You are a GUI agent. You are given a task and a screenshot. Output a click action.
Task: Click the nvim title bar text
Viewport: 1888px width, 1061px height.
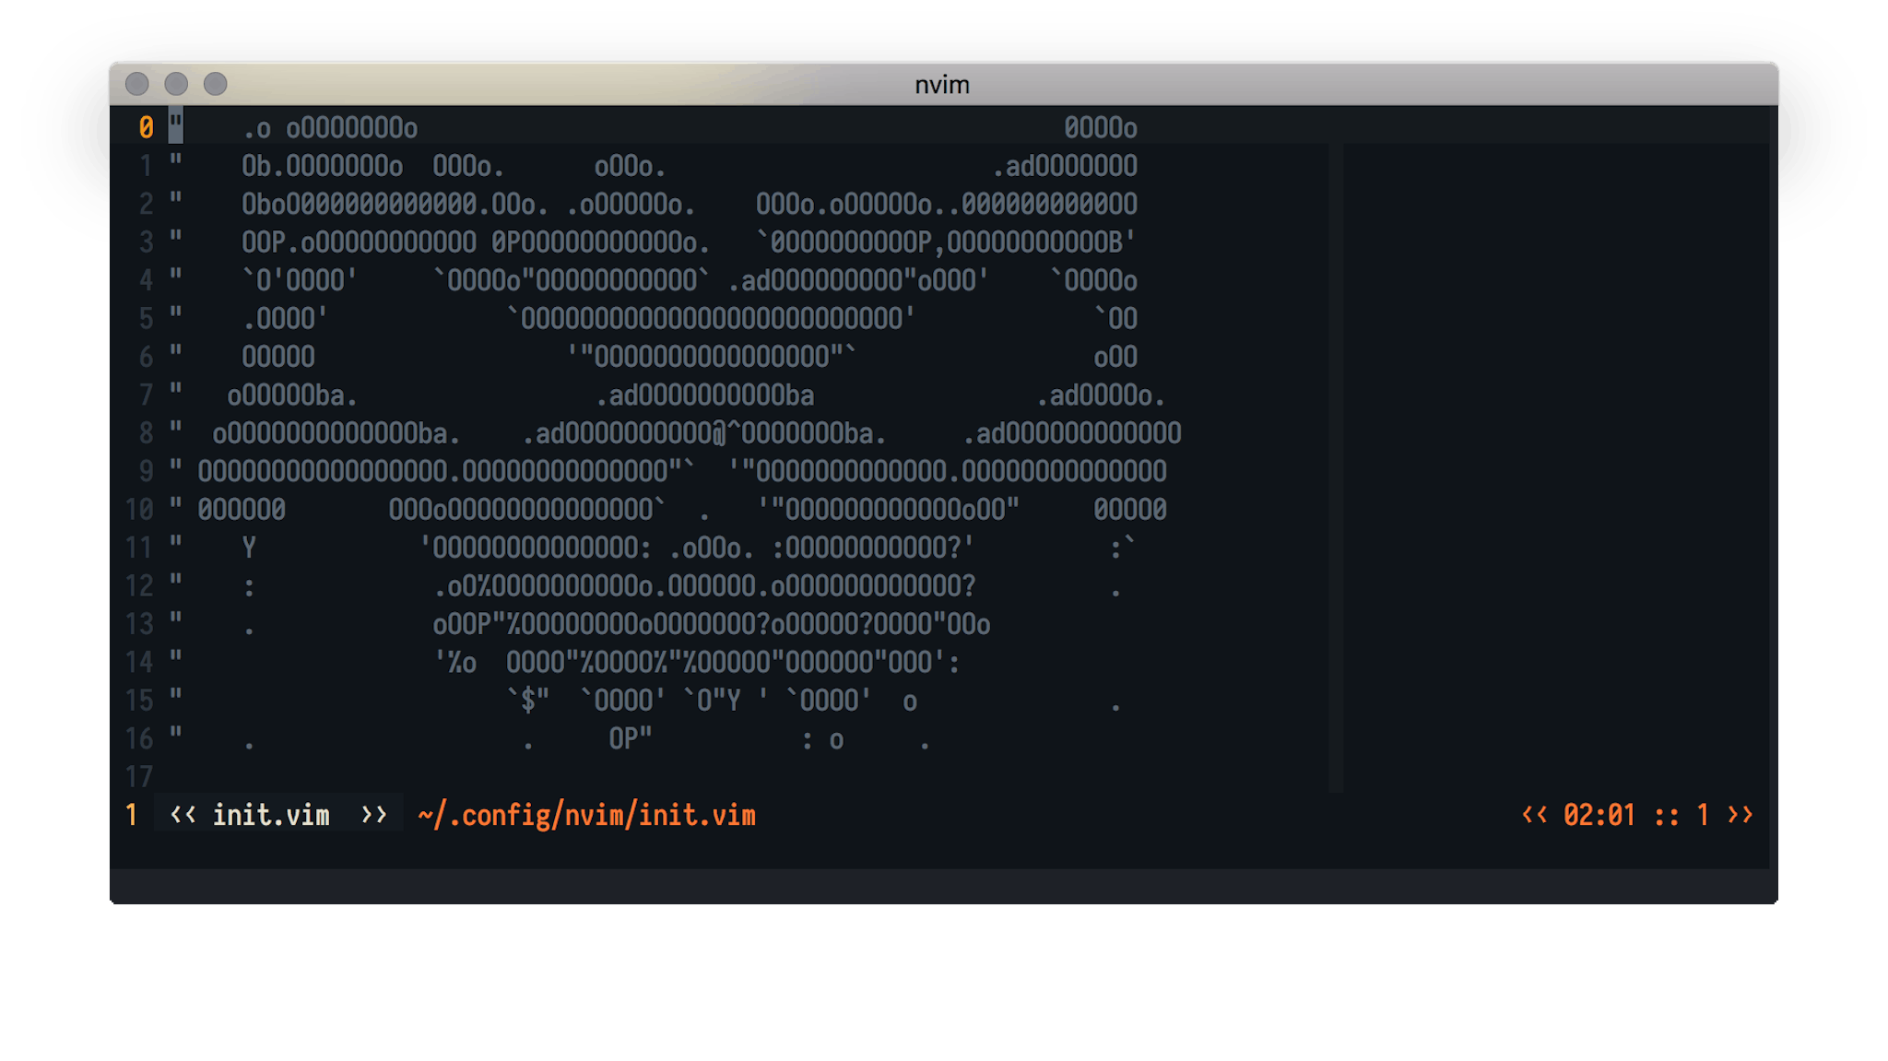click(x=941, y=85)
